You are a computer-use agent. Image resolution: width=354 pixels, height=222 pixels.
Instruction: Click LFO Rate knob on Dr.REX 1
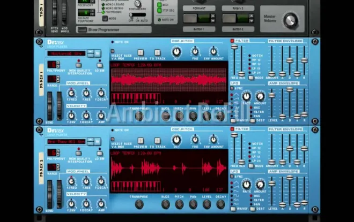click(246, 96)
